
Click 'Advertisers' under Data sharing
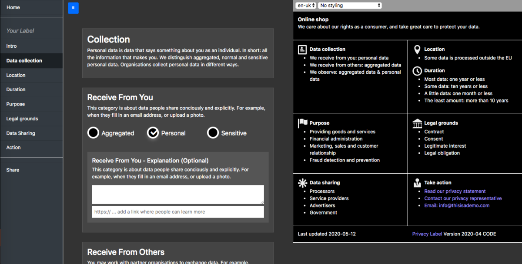pyautogui.click(x=322, y=206)
